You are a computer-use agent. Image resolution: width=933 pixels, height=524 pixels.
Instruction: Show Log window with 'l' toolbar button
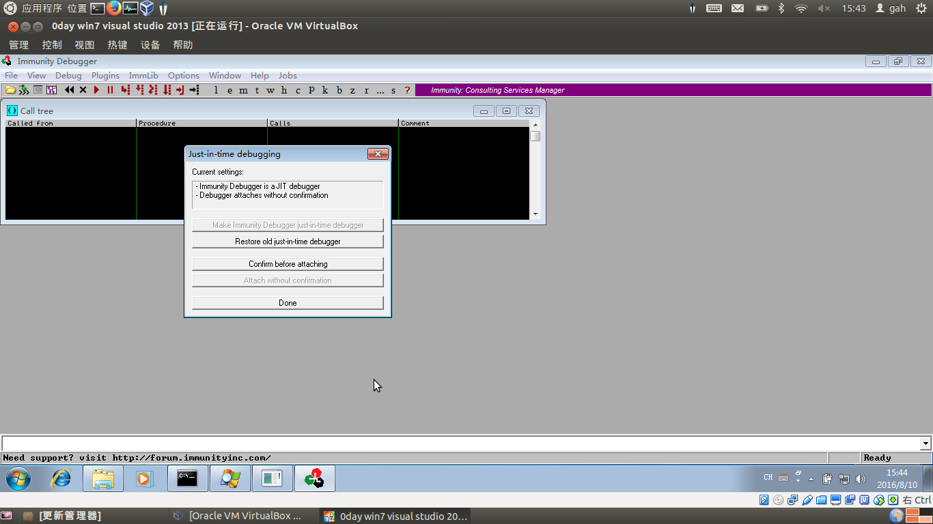tap(216, 90)
